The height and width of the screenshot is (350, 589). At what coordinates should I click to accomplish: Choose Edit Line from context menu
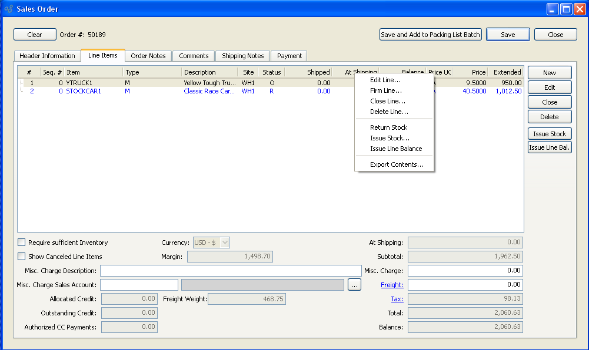click(x=385, y=80)
